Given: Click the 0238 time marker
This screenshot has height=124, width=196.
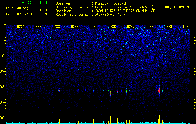Looking at the screenshot, I should pyautogui.click(x=150, y=27).
